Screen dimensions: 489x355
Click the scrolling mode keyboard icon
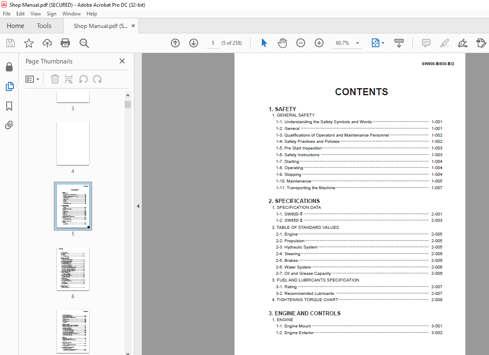399,43
